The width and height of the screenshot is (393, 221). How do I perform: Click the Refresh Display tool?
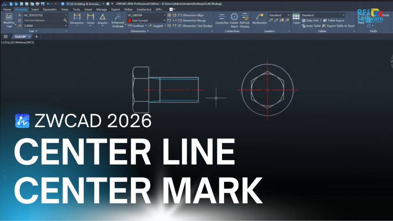pyautogui.click(x=244, y=20)
